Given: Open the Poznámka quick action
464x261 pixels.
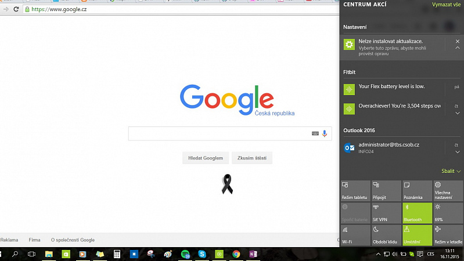Looking at the screenshot, I should (417, 191).
